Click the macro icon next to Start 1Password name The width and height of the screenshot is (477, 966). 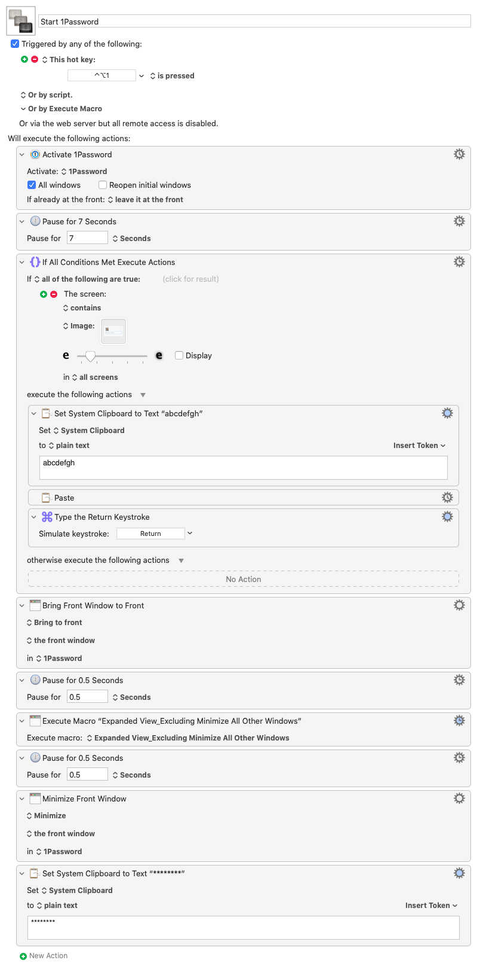point(21,21)
